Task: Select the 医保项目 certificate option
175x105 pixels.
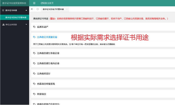Action: [42, 94]
